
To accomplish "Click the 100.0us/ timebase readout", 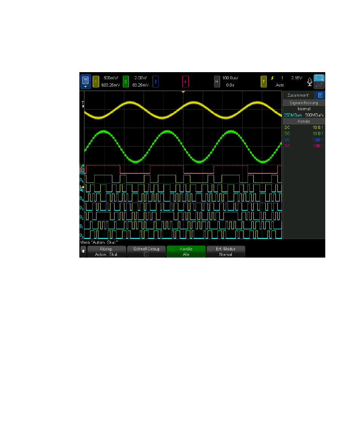I will (230, 78).
